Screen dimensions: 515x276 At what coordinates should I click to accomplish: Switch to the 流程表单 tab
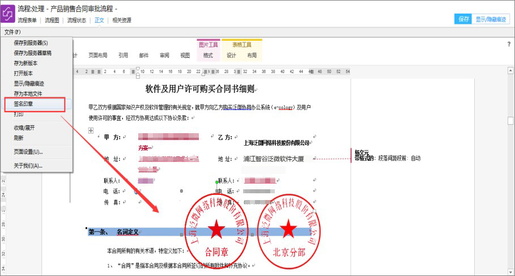coord(27,20)
